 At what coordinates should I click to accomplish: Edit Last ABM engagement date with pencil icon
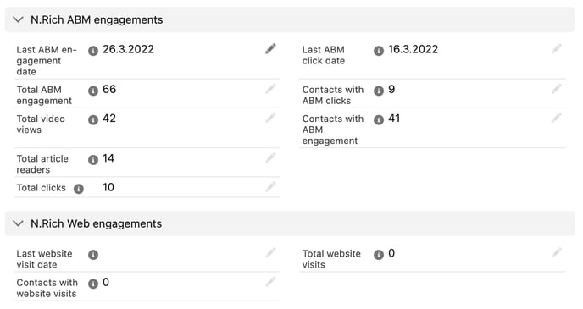pos(270,48)
